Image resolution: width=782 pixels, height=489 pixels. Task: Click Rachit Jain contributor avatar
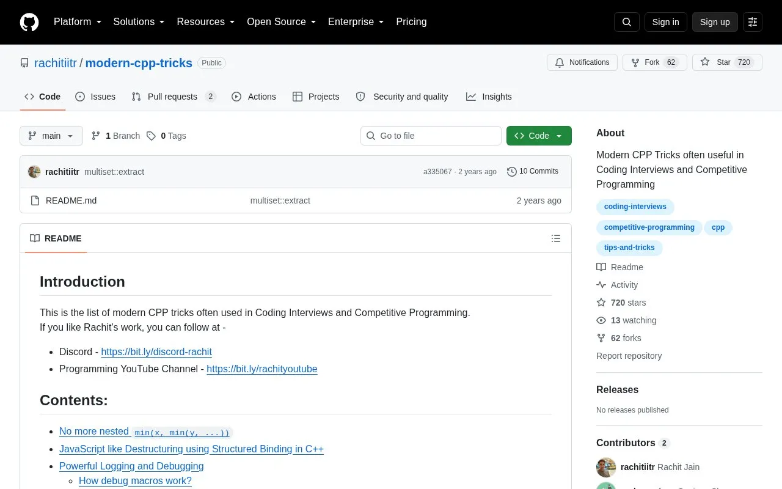coord(606,467)
